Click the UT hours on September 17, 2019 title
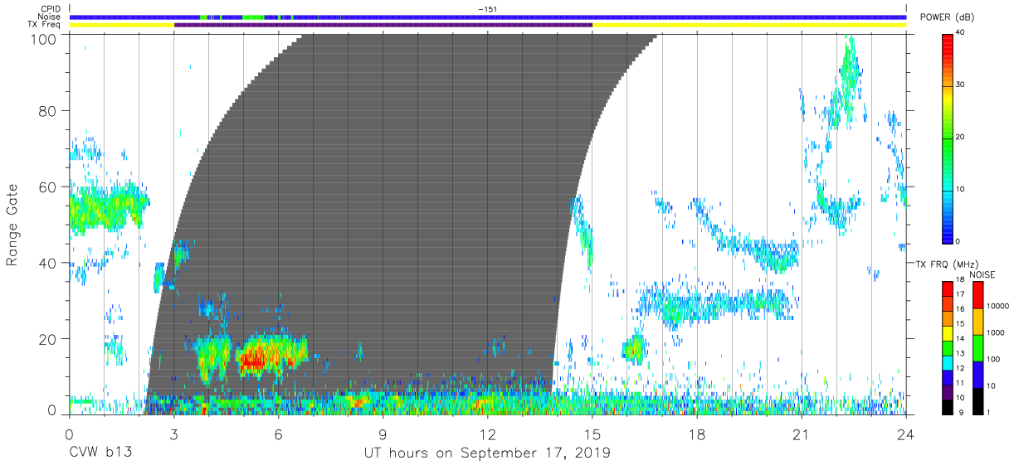This screenshot has width=1019, height=470. pyautogui.click(x=487, y=453)
